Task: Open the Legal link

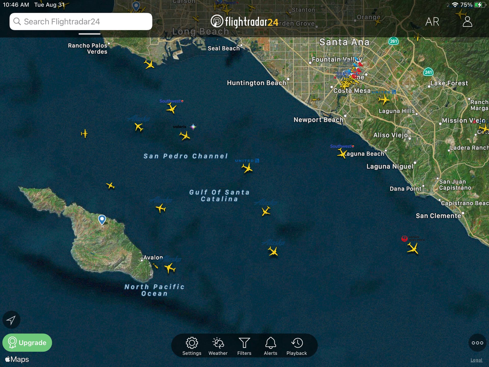Action: 476,360
